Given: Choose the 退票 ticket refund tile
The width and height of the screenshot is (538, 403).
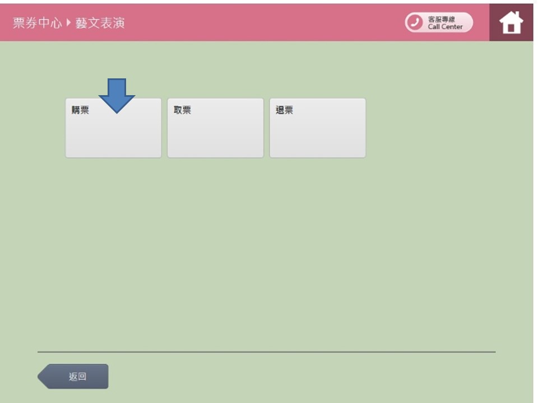Looking at the screenshot, I should pos(317,128).
